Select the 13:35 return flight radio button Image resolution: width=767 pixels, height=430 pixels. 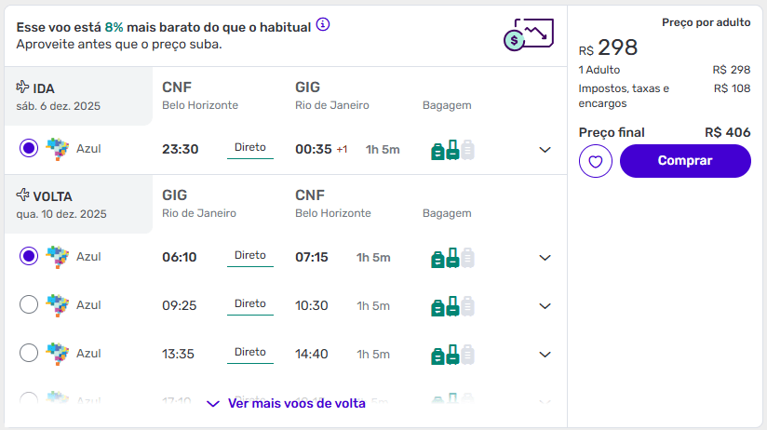(29, 353)
